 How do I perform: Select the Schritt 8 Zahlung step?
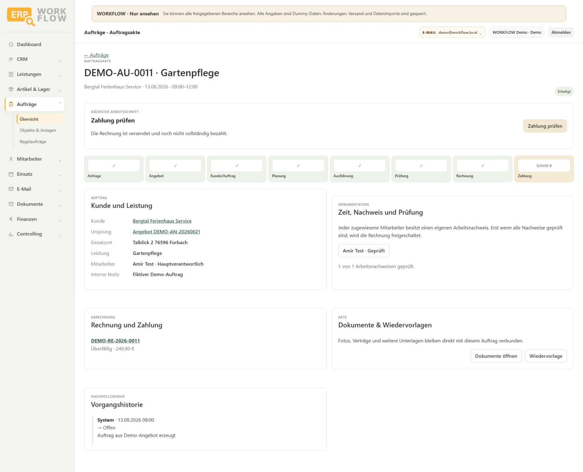544,169
